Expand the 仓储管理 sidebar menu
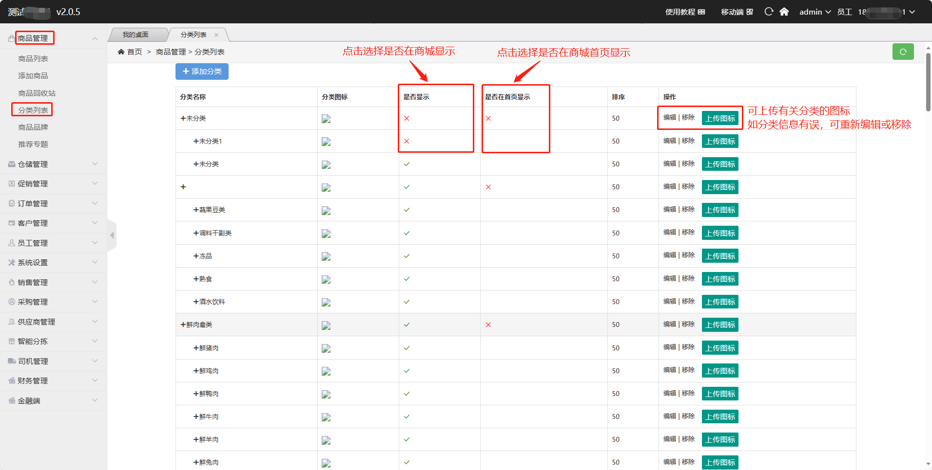 pos(53,164)
